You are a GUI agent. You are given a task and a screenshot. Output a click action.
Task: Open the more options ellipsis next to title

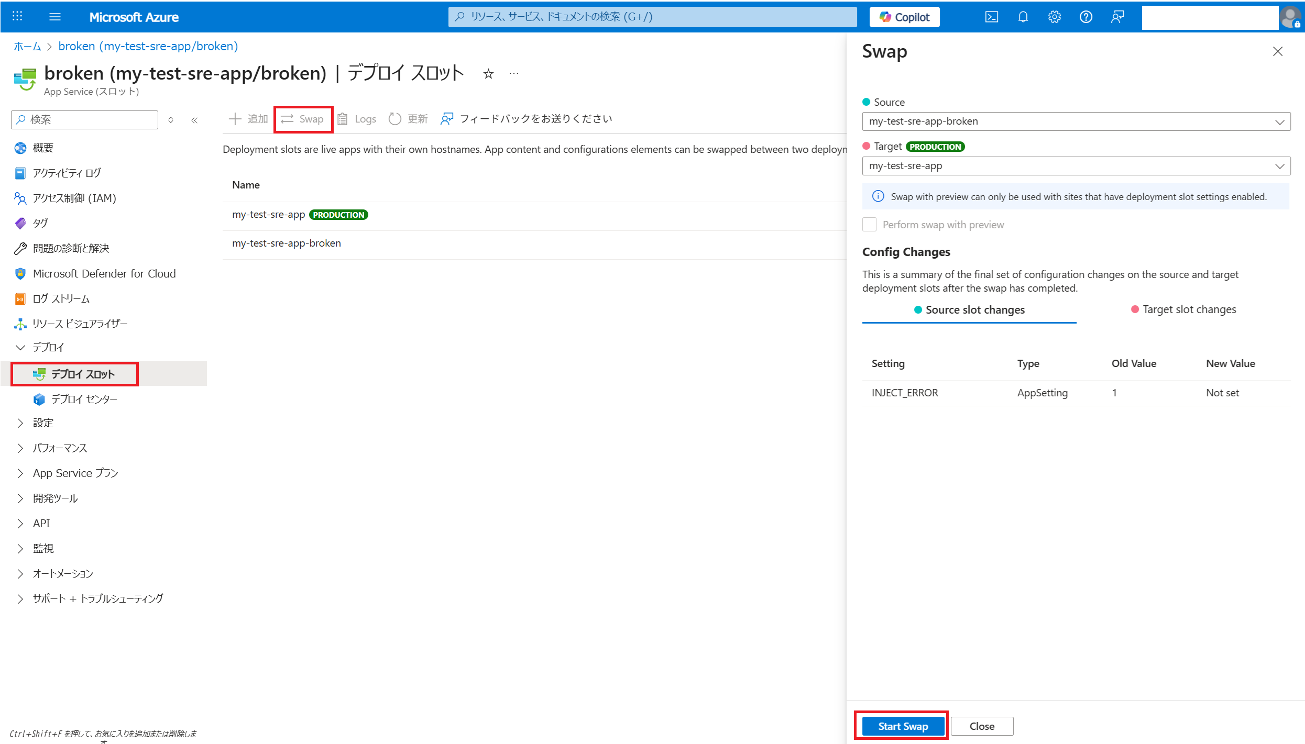(x=514, y=73)
